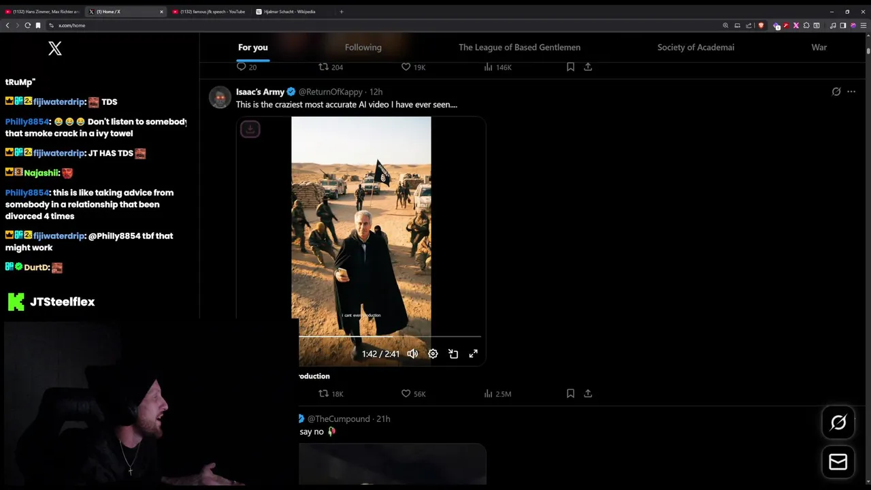Open the floating Grok button

tap(838, 423)
